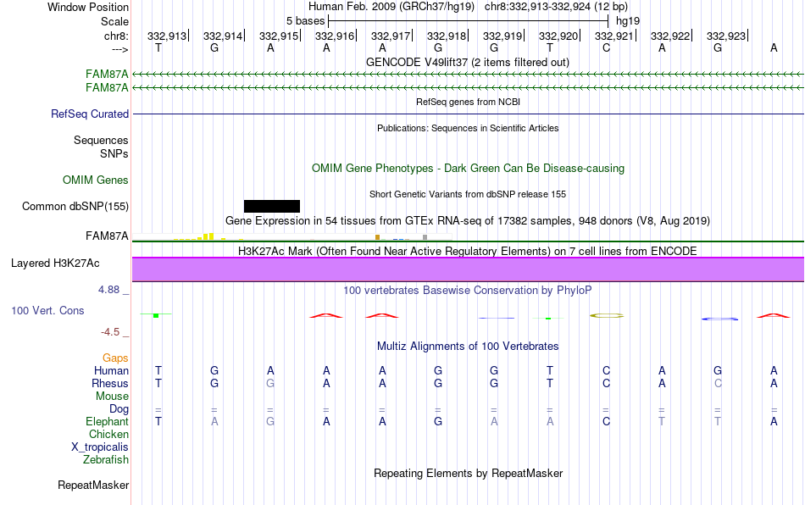This screenshot has height=505, width=805.
Task: Click the 5 bases scale bar
Action: point(468,21)
